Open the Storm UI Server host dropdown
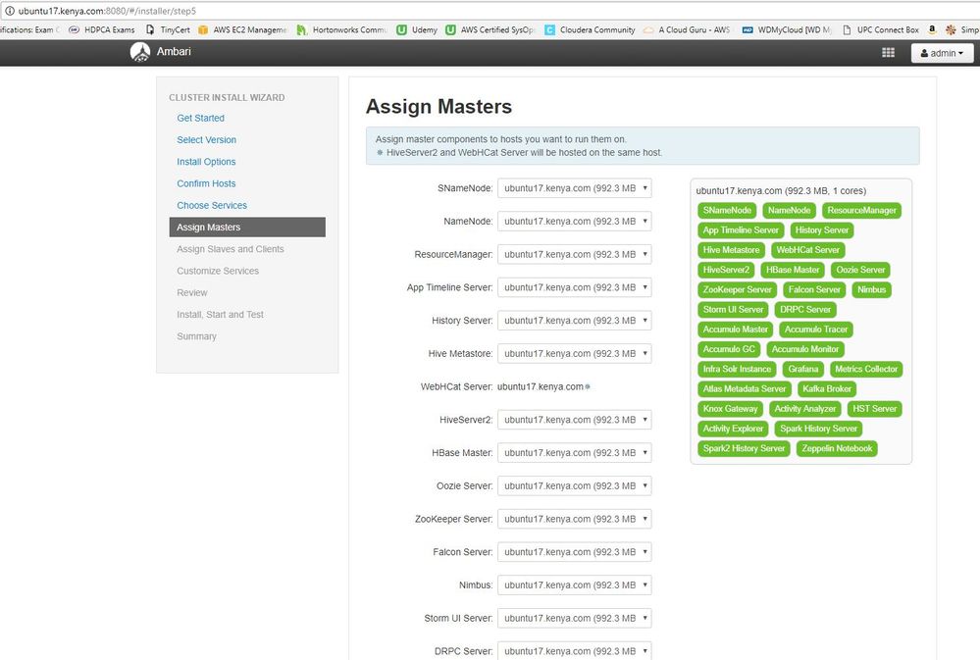This screenshot has height=660, width=980. (x=575, y=619)
